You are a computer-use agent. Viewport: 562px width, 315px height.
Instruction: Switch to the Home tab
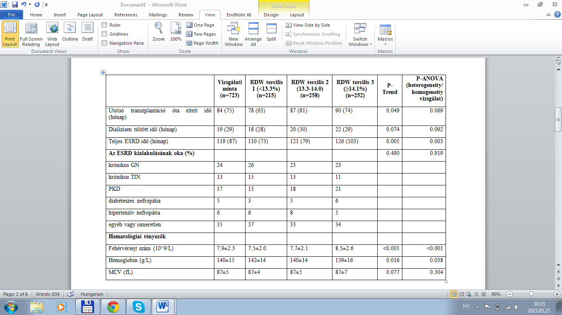pos(36,15)
